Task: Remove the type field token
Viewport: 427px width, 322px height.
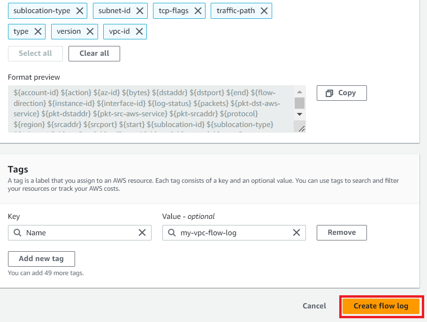Action: click(x=38, y=31)
